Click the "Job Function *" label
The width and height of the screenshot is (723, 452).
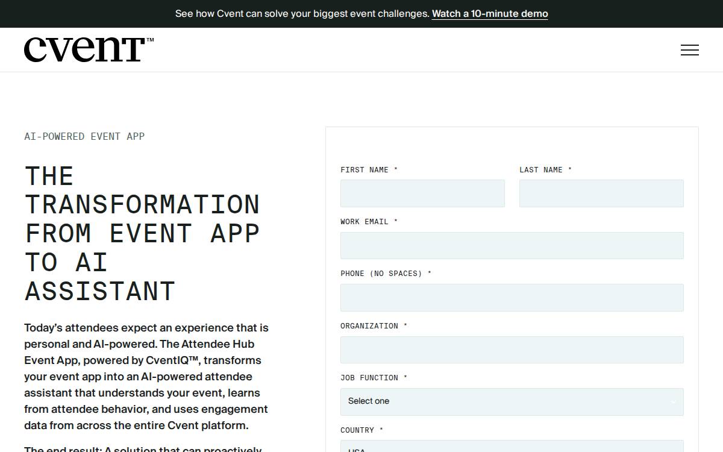tap(374, 378)
